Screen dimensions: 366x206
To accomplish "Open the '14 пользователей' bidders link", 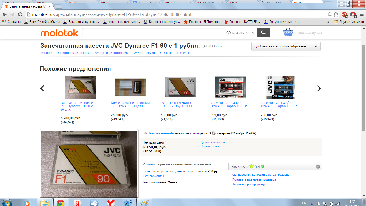I will point(160,133).
